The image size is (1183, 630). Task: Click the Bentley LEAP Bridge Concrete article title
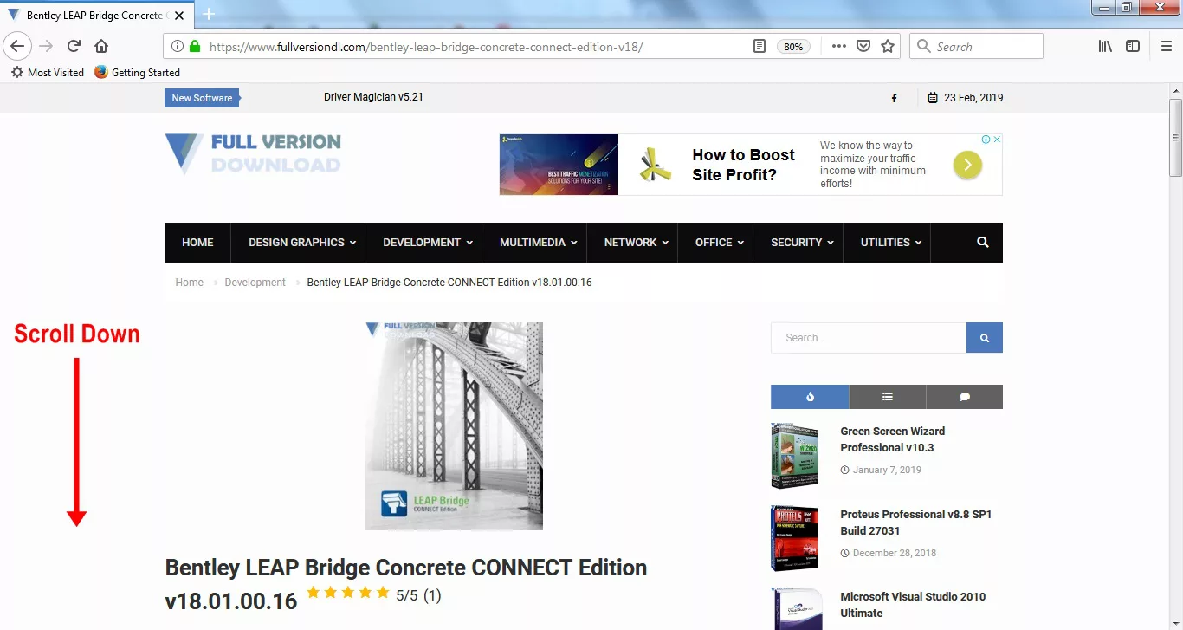click(406, 583)
